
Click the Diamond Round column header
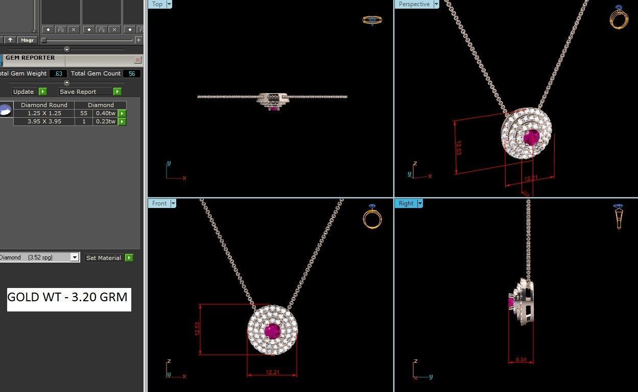pyautogui.click(x=44, y=105)
